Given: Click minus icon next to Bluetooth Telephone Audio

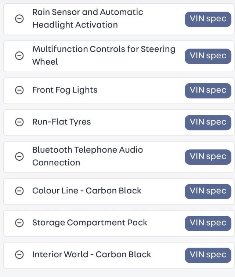Looking at the screenshot, I should point(19,156).
